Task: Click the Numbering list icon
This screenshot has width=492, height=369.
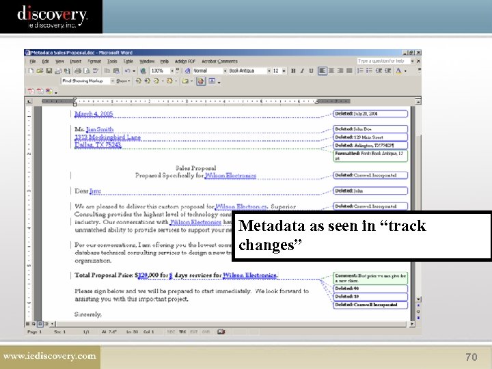Action: pos(360,71)
